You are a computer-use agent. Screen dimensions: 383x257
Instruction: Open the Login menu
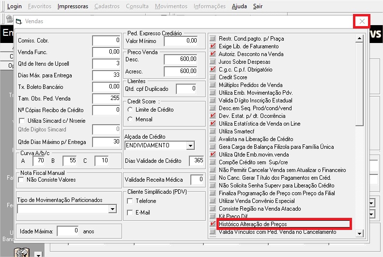15,6
